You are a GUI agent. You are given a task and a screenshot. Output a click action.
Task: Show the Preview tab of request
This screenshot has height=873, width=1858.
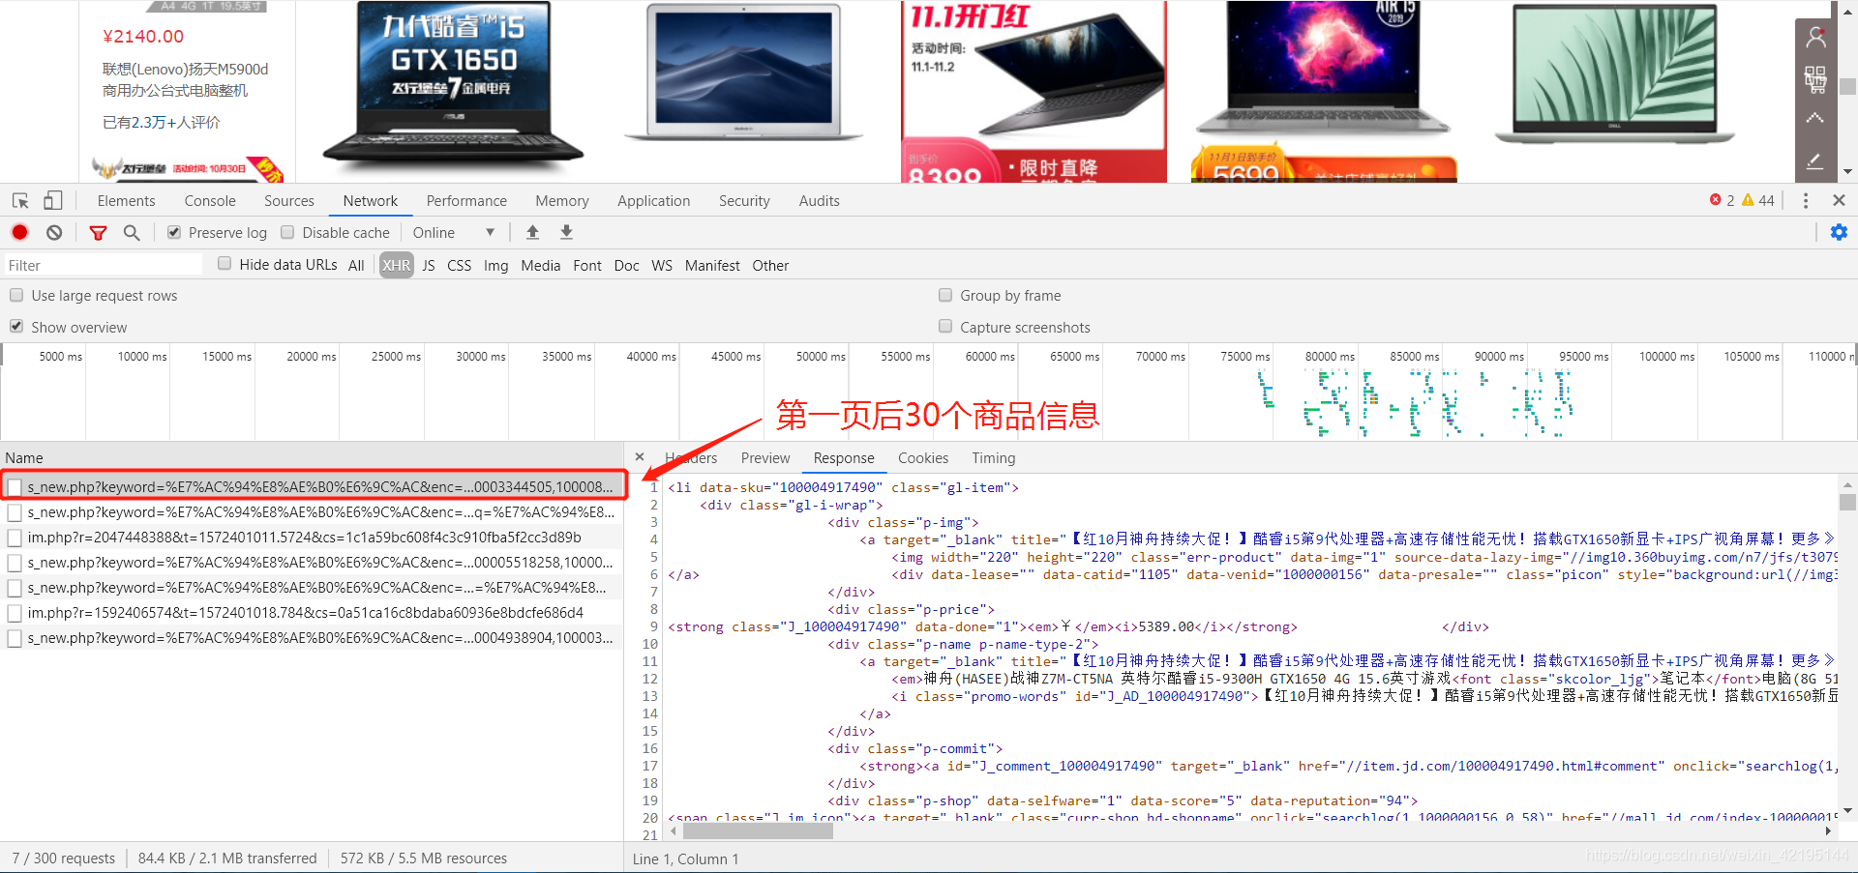coord(765,457)
